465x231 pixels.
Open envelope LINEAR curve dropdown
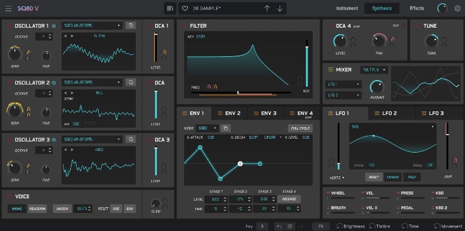point(273,138)
